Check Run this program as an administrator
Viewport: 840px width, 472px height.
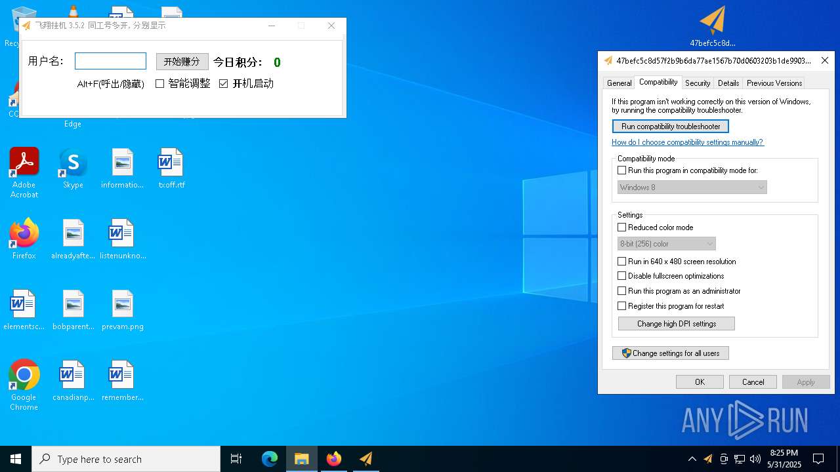[x=622, y=291]
